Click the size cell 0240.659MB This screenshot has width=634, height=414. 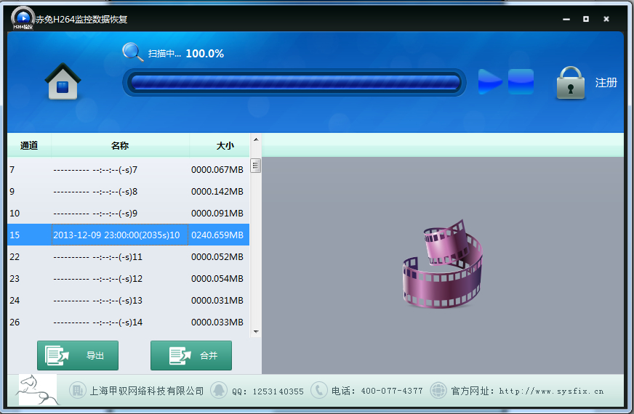point(217,235)
